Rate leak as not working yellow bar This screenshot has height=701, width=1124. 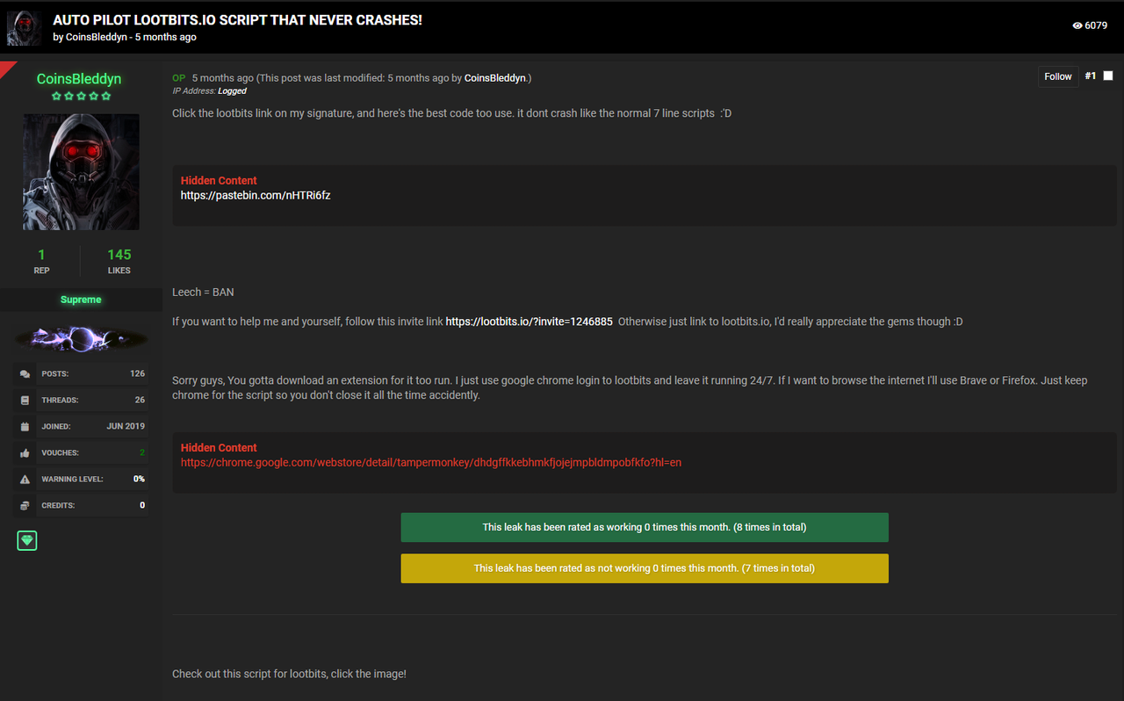[x=645, y=568]
